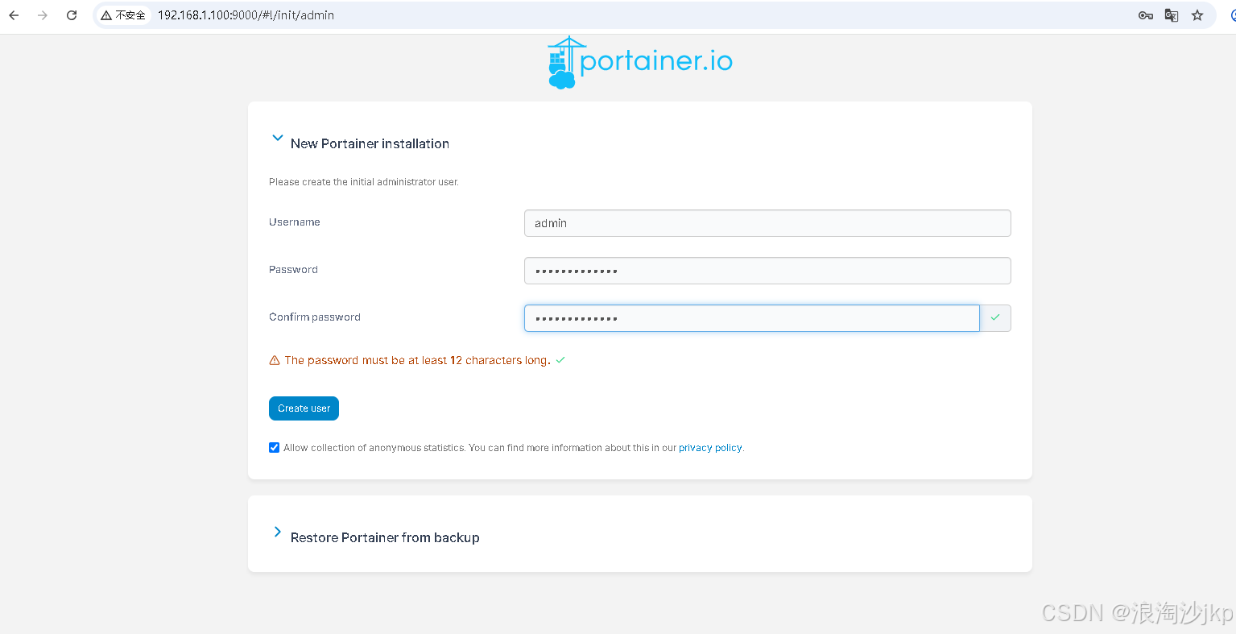Open the saved passwords key icon

tap(1145, 15)
